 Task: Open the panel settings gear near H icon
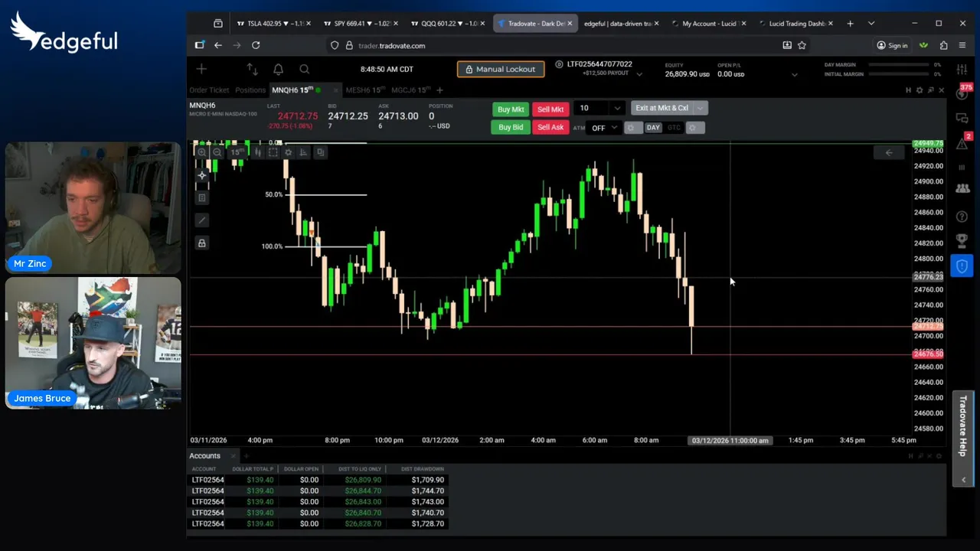920,90
